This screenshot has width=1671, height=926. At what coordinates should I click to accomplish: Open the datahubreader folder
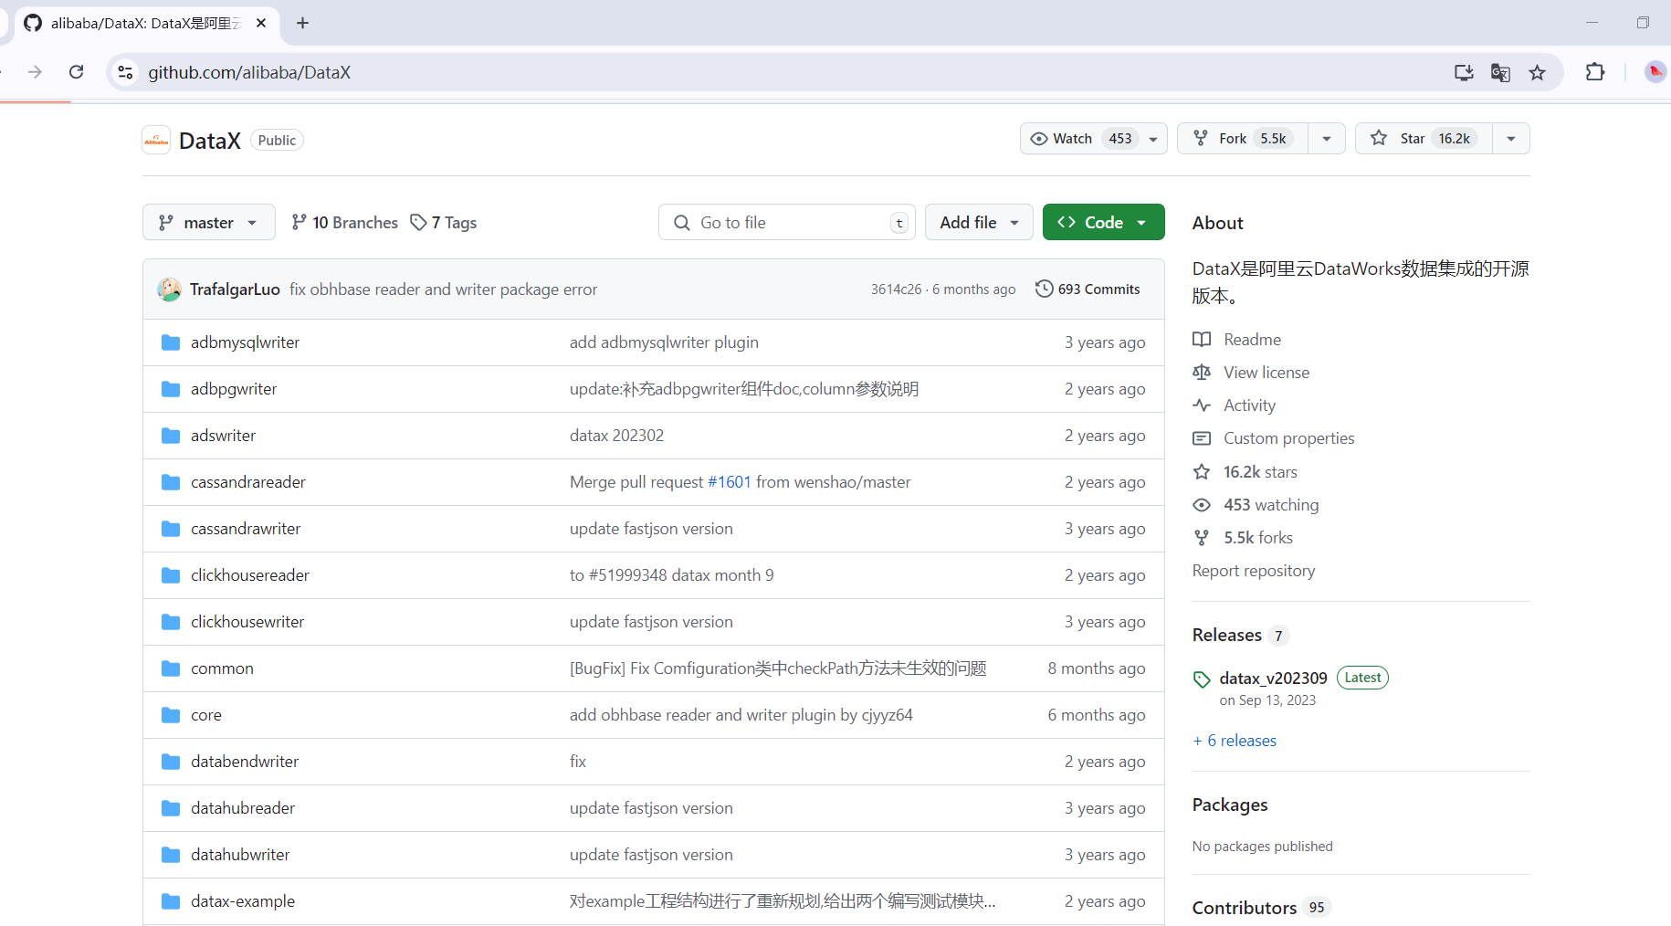click(243, 808)
